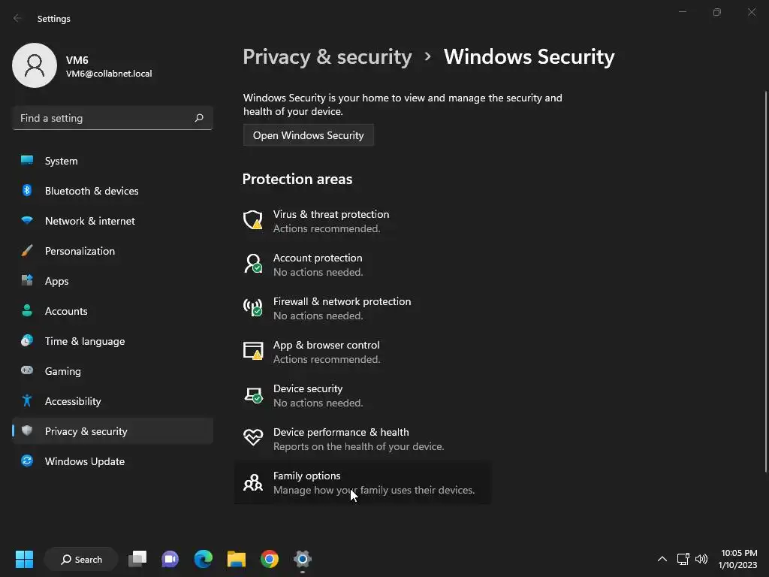Click the Device security icon
This screenshot has height=577, width=769.
tap(253, 394)
